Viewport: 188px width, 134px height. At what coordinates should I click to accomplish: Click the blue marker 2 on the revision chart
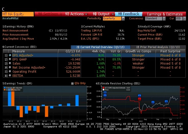pyautogui.click(x=153, y=102)
